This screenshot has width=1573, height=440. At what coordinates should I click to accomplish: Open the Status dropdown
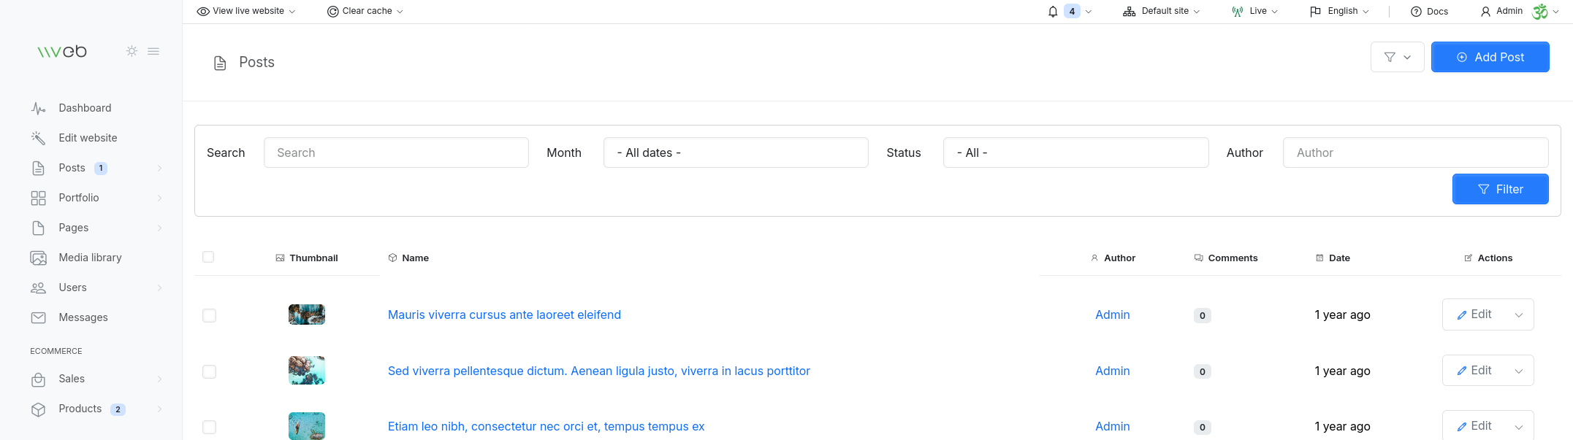tap(1075, 153)
